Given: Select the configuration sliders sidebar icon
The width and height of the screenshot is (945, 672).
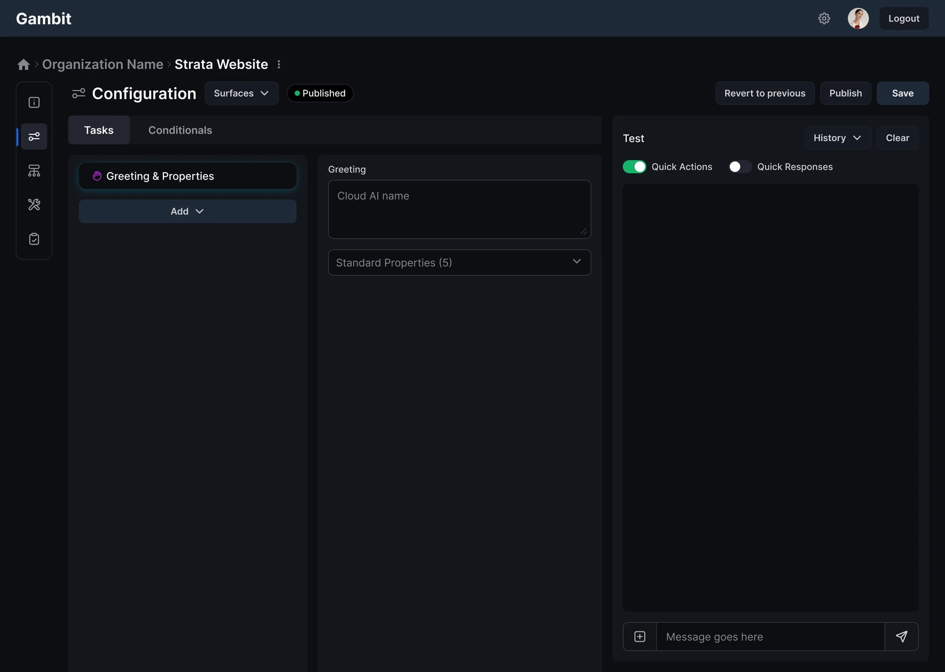Looking at the screenshot, I should tap(34, 136).
